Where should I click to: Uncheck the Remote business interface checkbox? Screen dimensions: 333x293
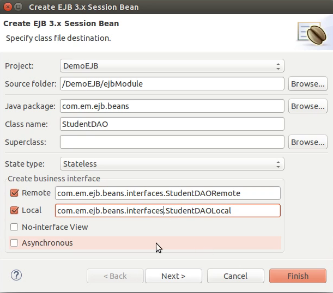[x=14, y=193]
